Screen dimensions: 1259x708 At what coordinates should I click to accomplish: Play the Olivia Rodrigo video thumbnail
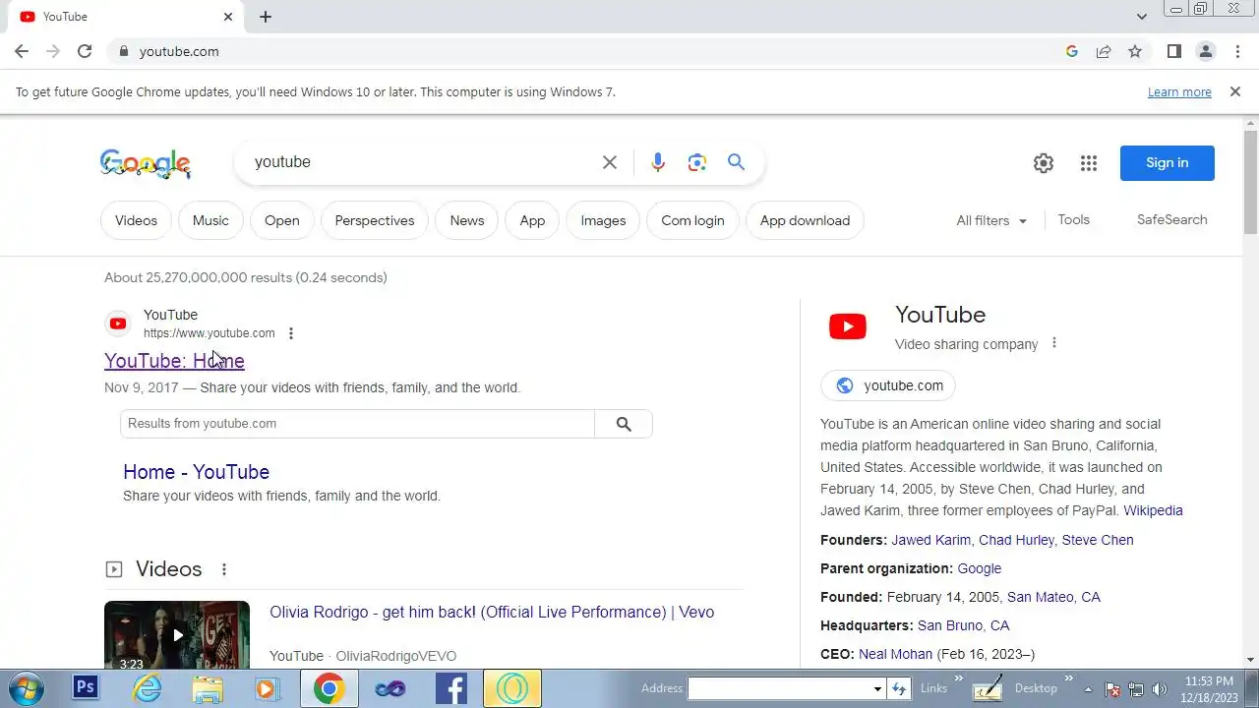[x=177, y=635]
